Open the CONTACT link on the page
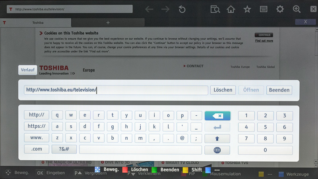 194,66
